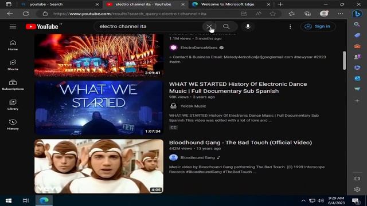Viewport: 367px width, 206px height.
Task: Open the Action Center notifications
Action: [x=356, y=201]
